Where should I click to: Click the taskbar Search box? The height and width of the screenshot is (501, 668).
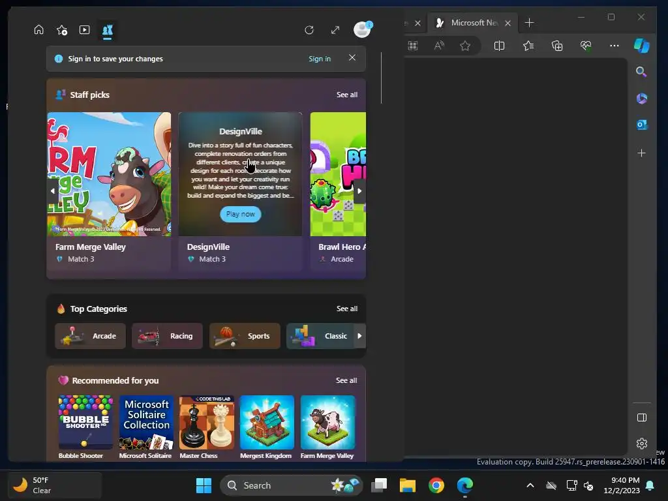(292, 485)
